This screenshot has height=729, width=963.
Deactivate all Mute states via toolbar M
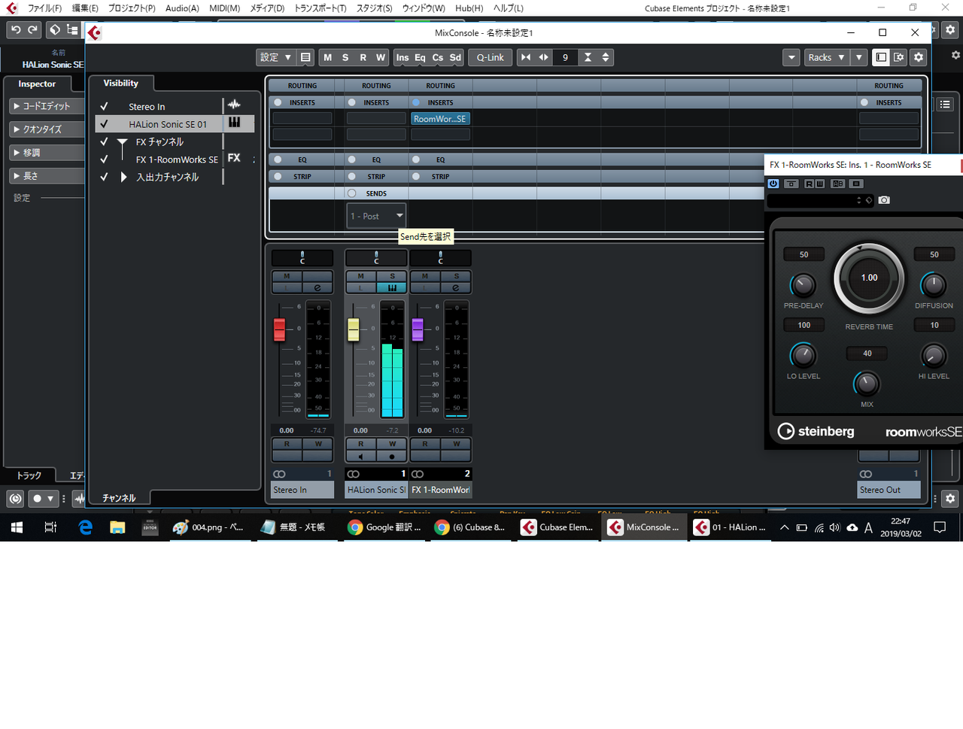point(327,57)
